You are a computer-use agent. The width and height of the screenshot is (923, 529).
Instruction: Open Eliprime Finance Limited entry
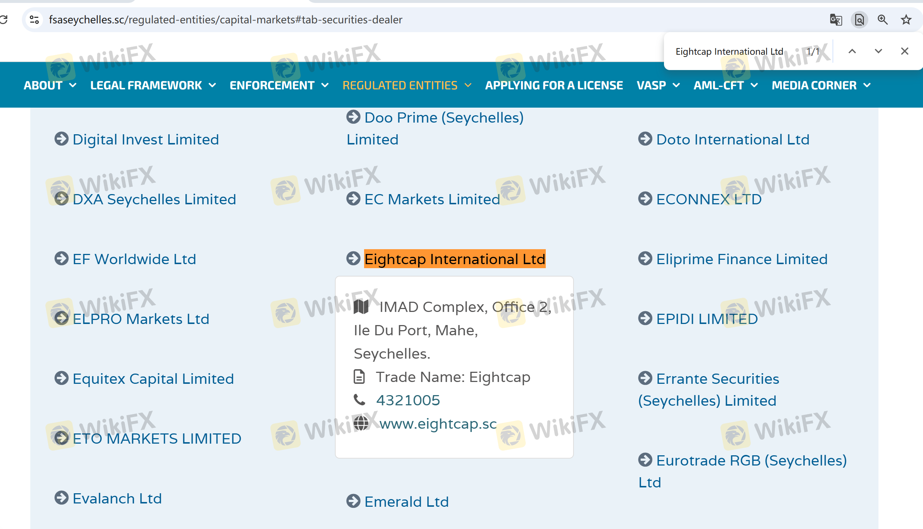(742, 259)
